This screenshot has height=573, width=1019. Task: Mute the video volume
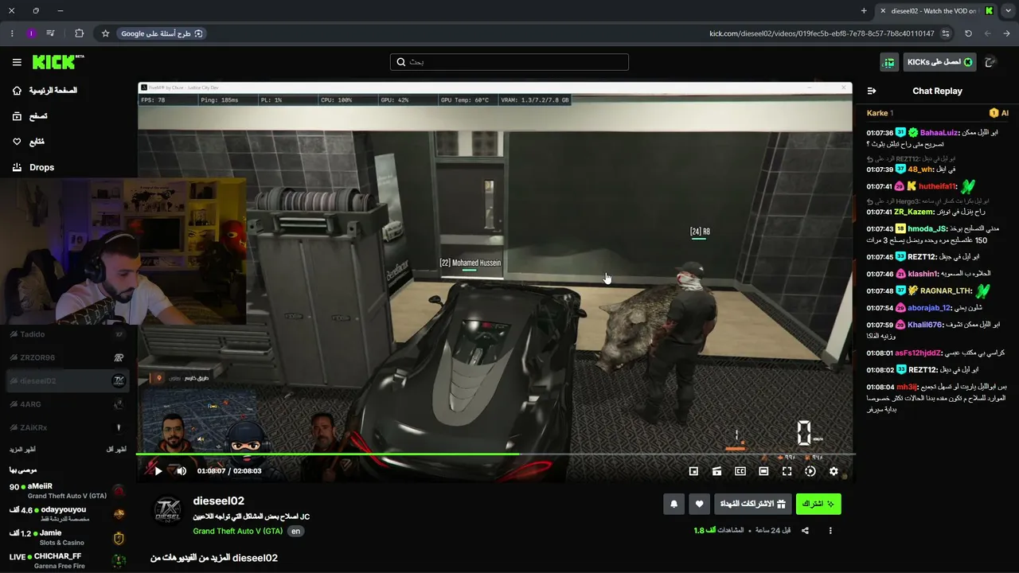point(182,471)
